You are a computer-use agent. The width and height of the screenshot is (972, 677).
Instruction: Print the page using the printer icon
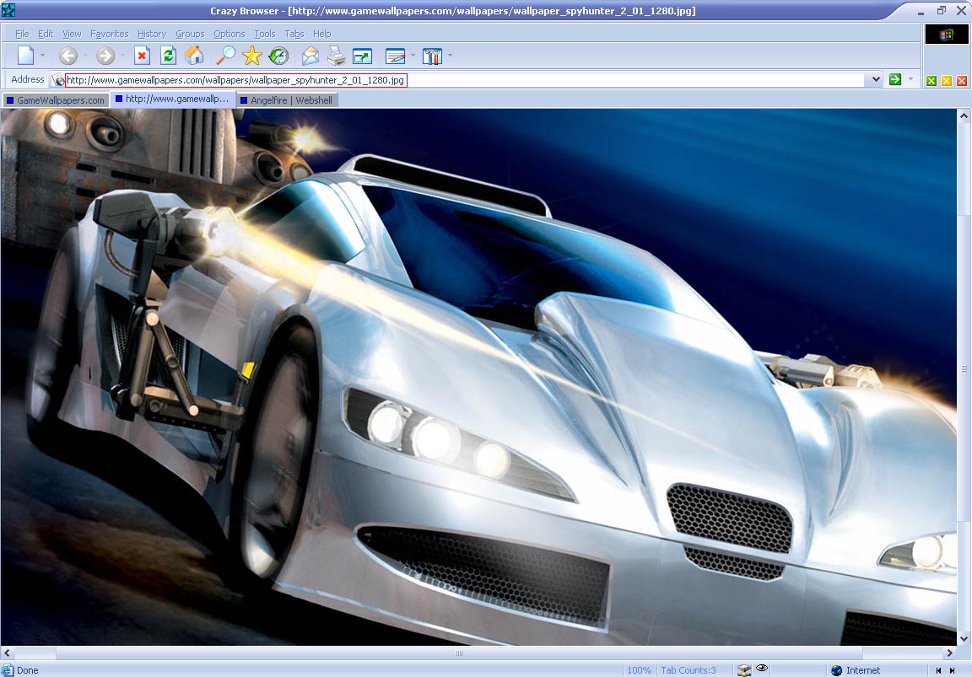[336, 56]
